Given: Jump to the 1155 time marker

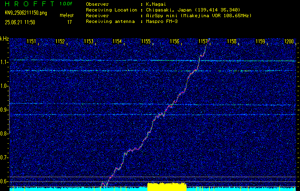Looking at the screenshot, I should 146,41.
